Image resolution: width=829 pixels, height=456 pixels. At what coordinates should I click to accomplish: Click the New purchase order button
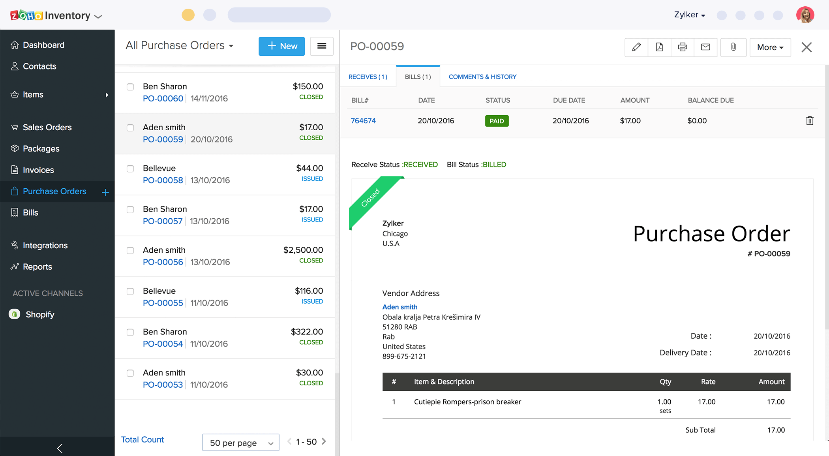[281, 46]
